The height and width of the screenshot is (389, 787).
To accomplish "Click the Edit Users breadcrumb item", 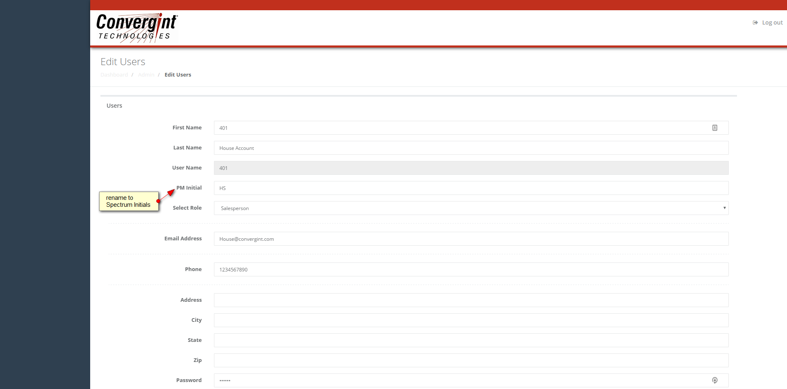I will (x=178, y=75).
